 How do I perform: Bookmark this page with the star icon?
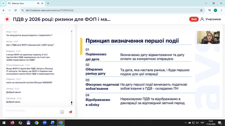[201, 10]
